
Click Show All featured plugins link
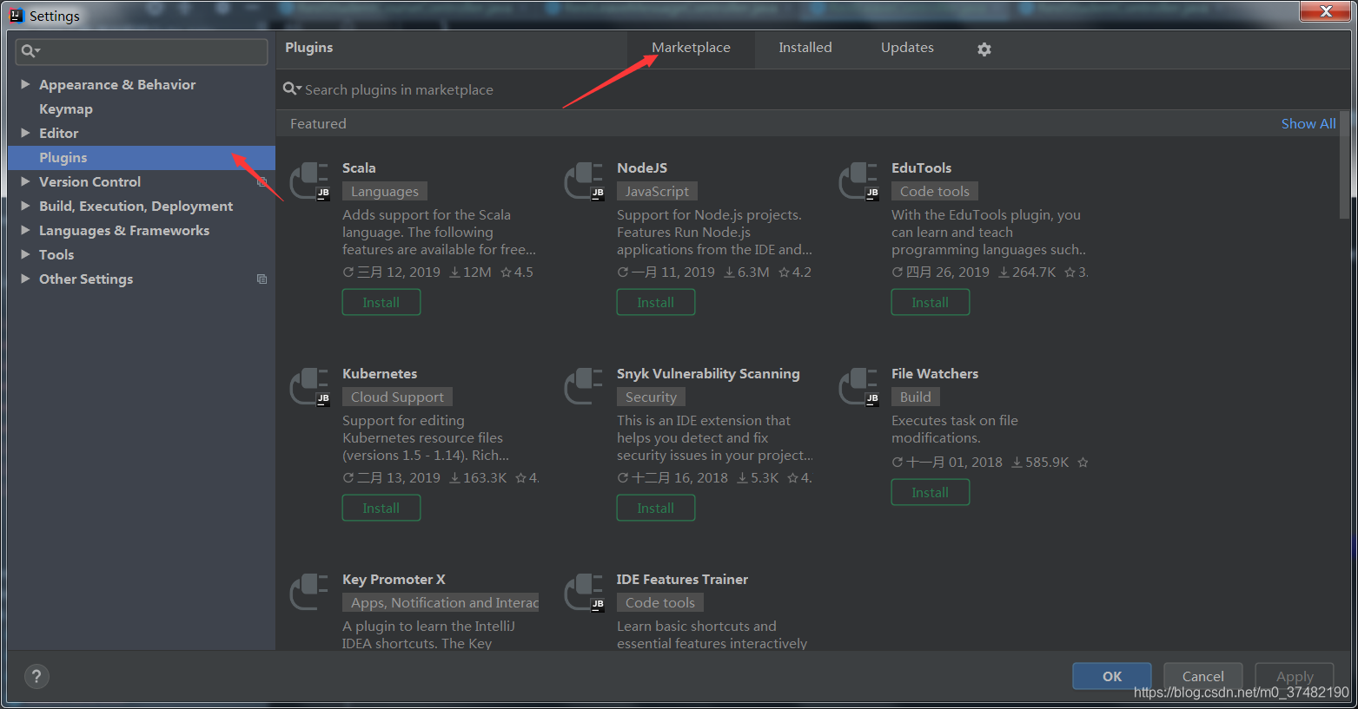1308,123
